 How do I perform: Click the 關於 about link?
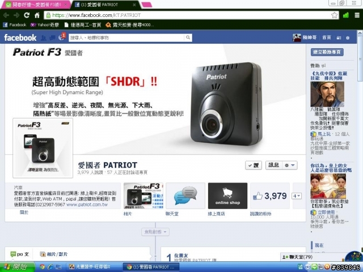(x=24, y=212)
